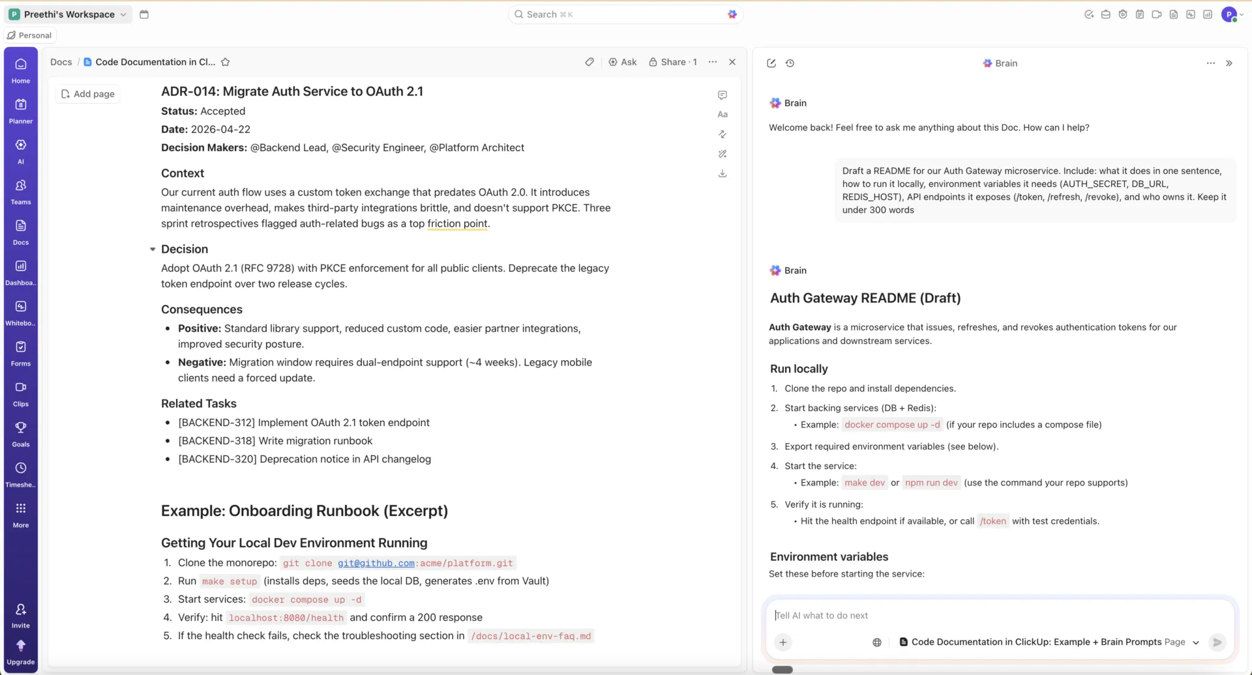This screenshot has height=675, width=1252.
Task: Click the plus attach button in chat
Action: [x=783, y=642]
